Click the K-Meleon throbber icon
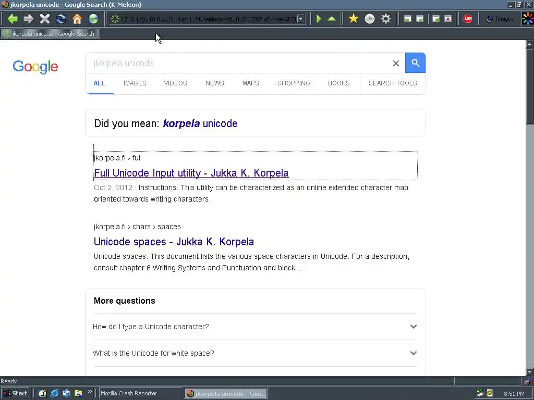534x400 pixels. pos(528,19)
